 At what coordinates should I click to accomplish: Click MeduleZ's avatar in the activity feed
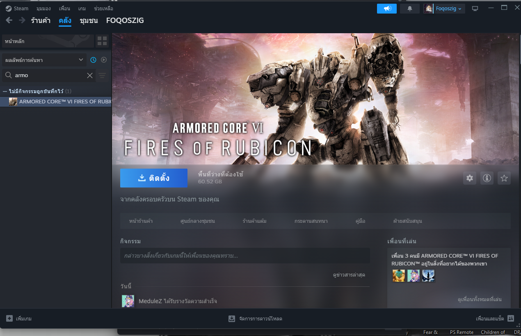click(x=128, y=301)
